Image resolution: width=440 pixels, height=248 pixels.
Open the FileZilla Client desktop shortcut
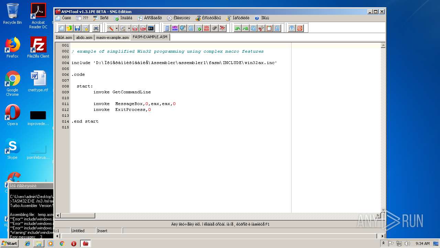coord(38,48)
